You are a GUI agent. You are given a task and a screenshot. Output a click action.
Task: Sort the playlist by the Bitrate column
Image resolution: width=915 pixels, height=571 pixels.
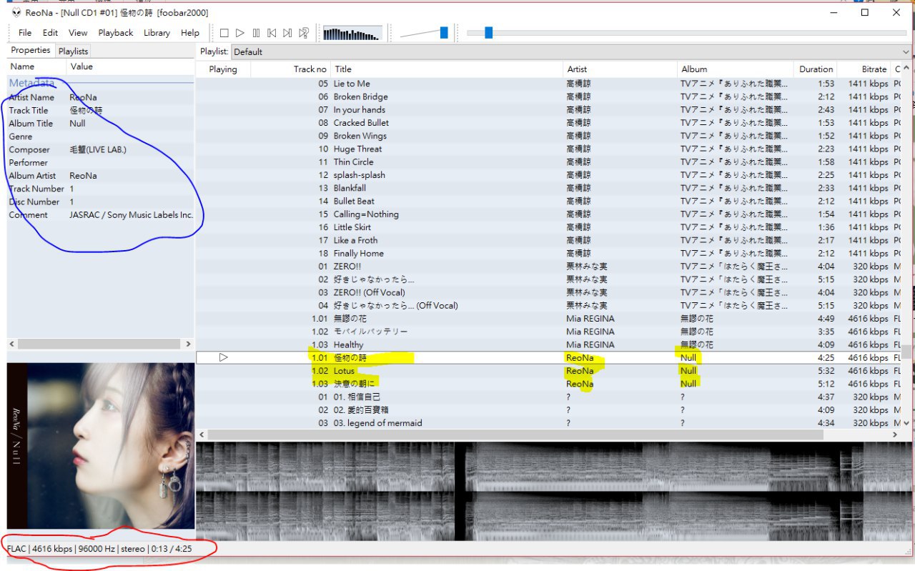tap(864, 69)
